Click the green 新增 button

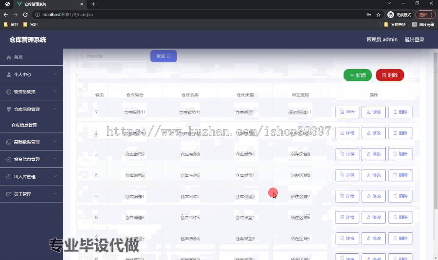[358, 75]
